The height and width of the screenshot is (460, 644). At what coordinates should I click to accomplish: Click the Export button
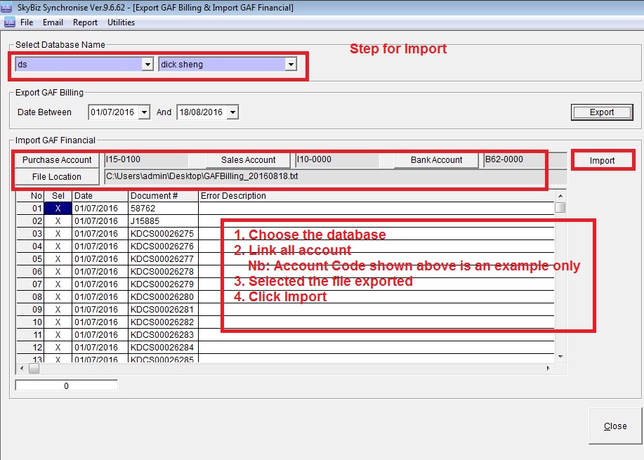[602, 112]
